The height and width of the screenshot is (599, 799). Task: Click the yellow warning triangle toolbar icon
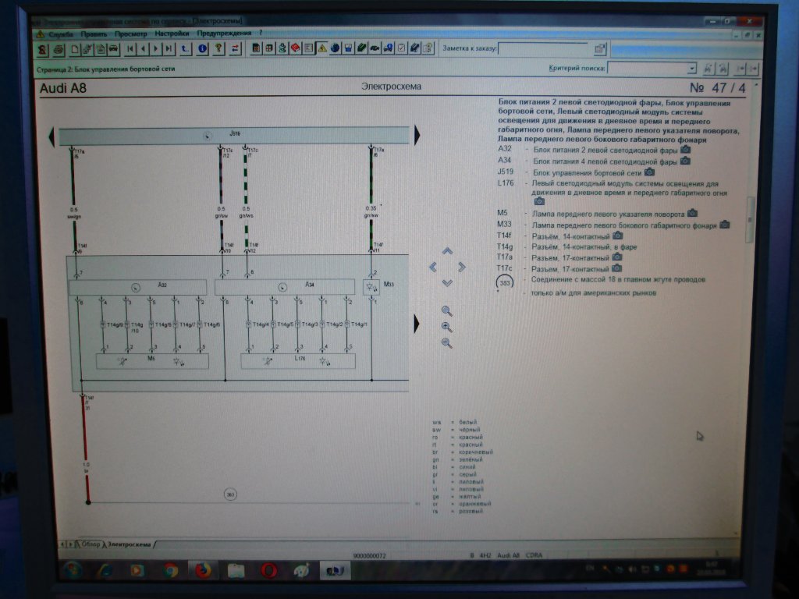tap(321, 48)
